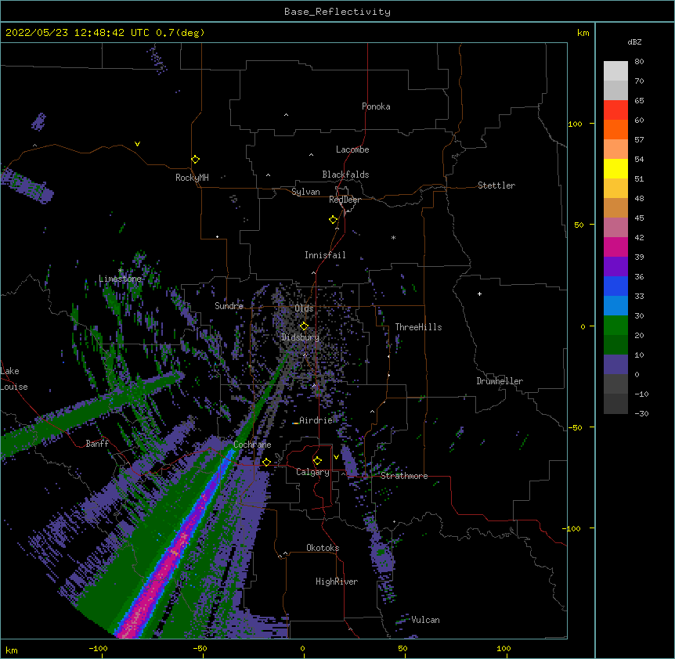Click the Strathmore city label

(x=404, y=476)
